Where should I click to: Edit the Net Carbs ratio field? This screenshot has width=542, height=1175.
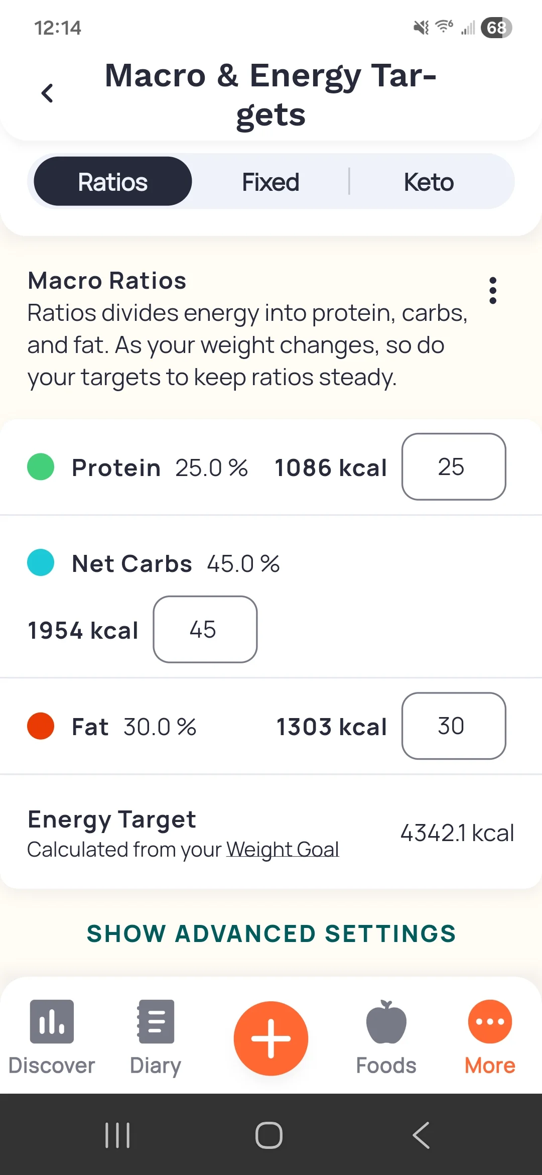[x=205, y=630]
